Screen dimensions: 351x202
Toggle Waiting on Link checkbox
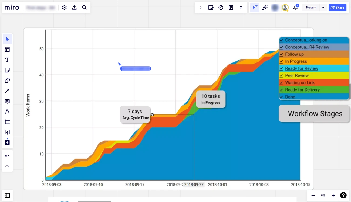[x=281, y=83]
